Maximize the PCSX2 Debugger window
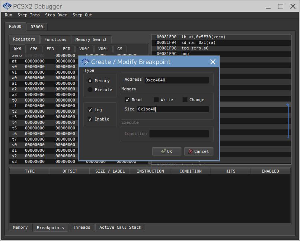Image resolution: width=300 pixels, height=241 pixels. 281,6
